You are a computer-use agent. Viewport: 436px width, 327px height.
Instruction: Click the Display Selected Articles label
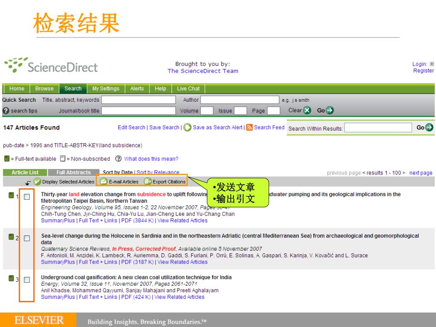pyautogui.click(x=68, y=181)
